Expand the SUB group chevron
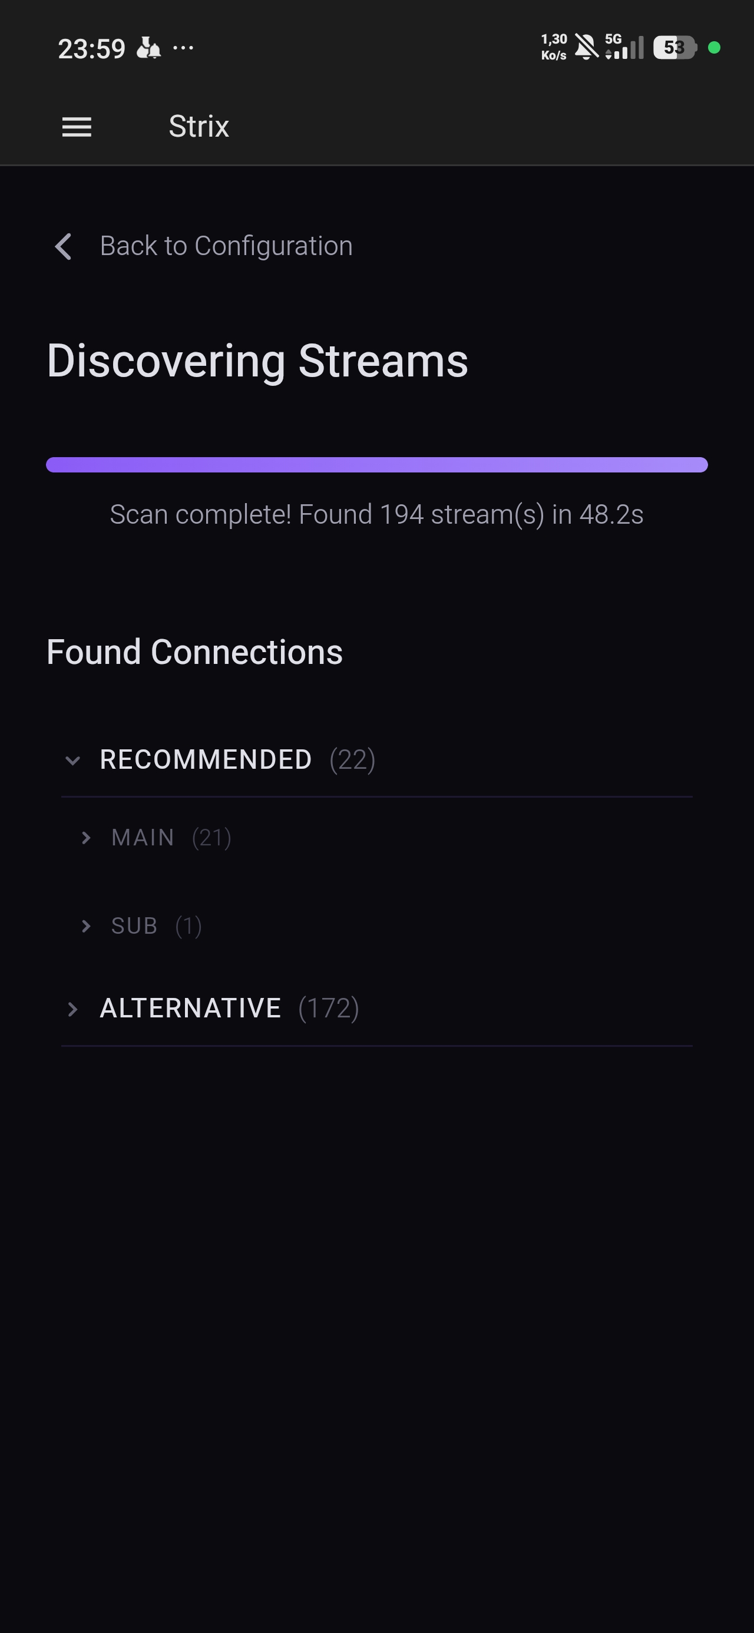754x1633 pixels. (x=86, y=926)
